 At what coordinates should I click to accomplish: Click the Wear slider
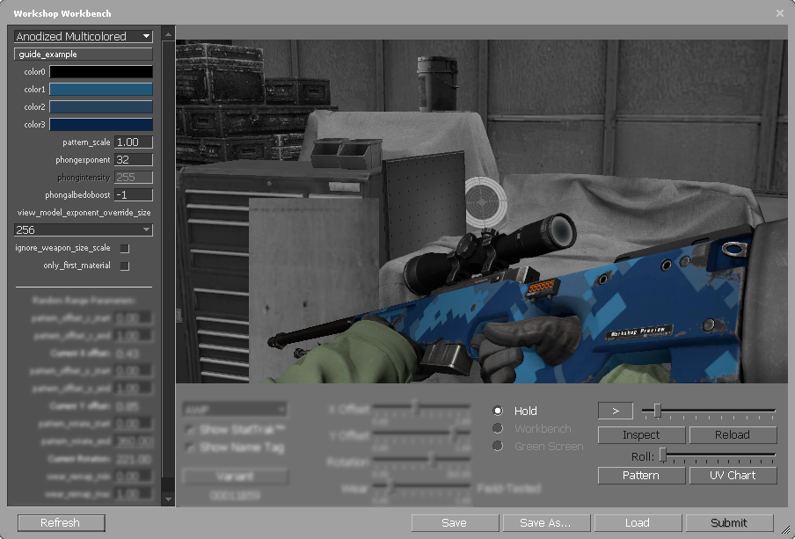(x=421, y=487)
